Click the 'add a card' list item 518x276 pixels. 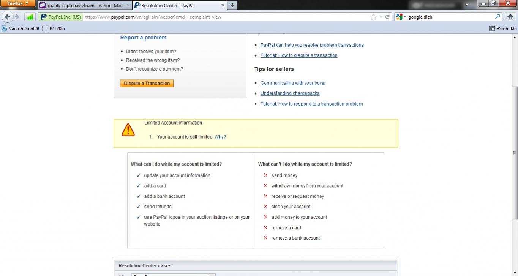(155, 186)
